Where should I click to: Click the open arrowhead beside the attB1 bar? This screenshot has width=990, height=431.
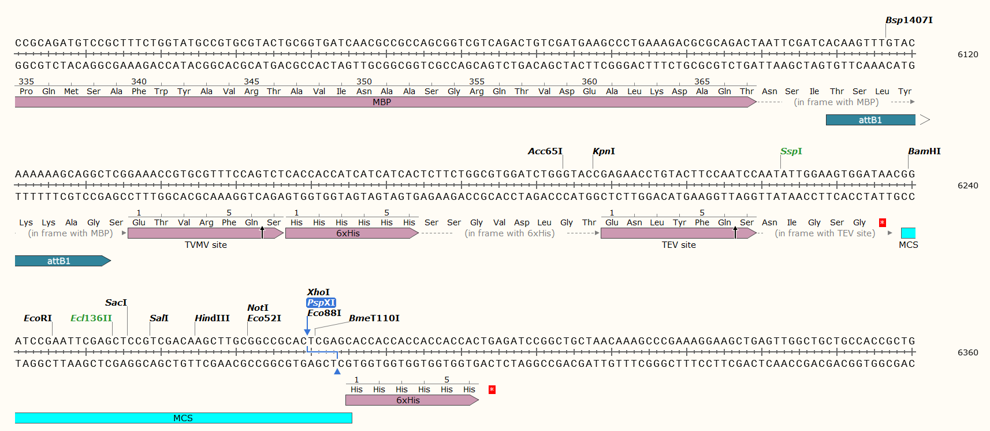click(925, 120)
